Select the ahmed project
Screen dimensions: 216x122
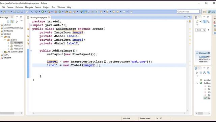(7, 25)
